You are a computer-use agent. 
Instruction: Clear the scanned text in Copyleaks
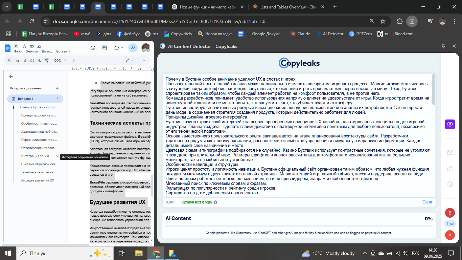point(427,202)
